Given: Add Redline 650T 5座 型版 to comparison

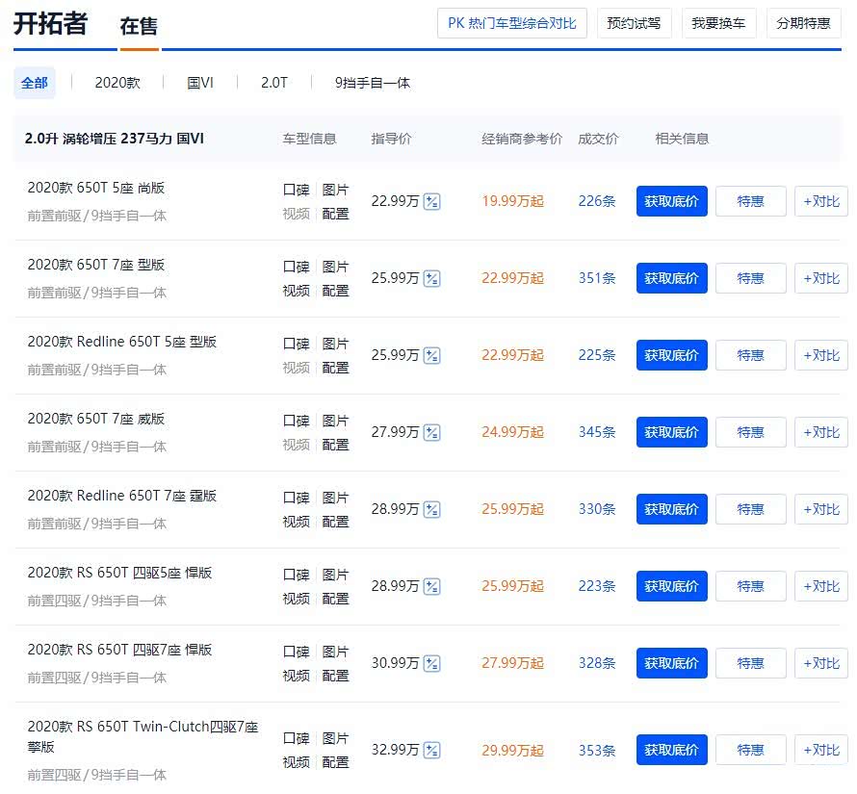Looking at the screenshot, I should coord(821,355).
